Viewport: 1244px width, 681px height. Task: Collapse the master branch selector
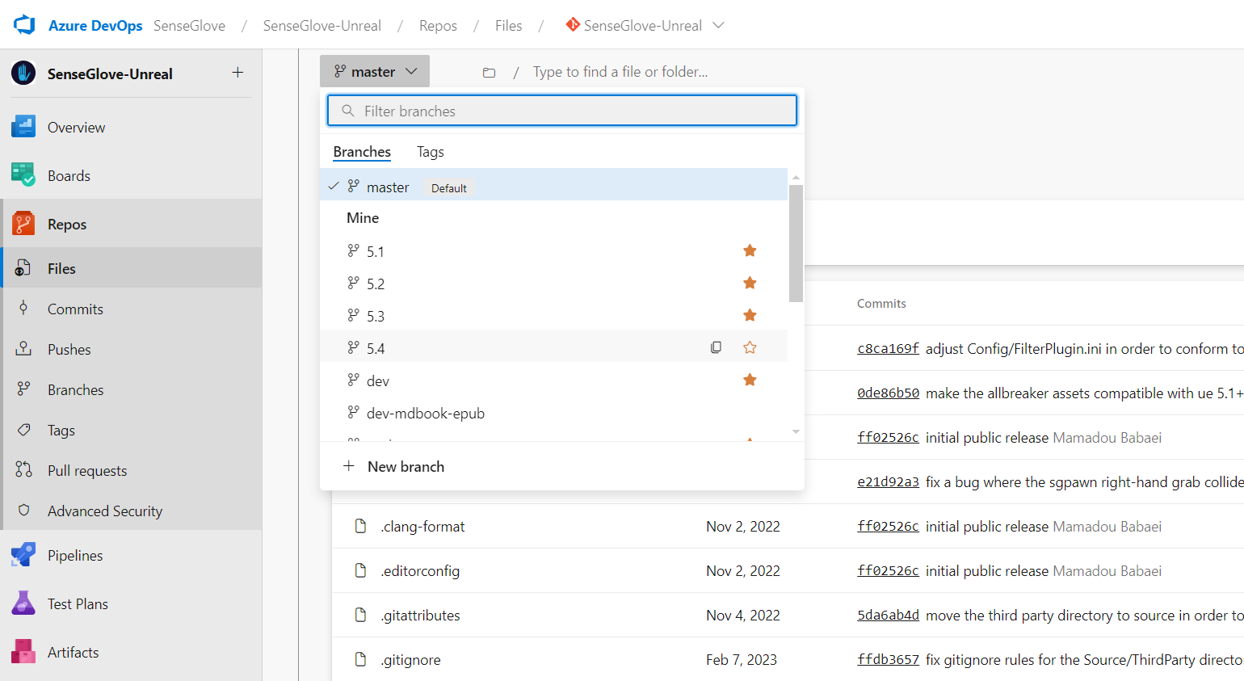pos(374,71)
